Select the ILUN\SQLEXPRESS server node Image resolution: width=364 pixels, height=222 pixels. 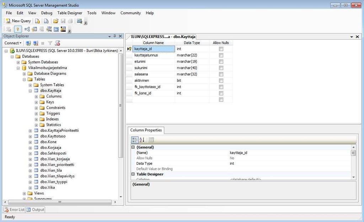click(67, 50)
